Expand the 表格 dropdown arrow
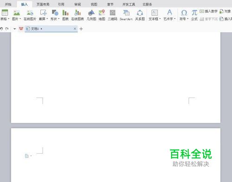Image resolution: width=232 pixels, height=182 pixels. (8, 19)
